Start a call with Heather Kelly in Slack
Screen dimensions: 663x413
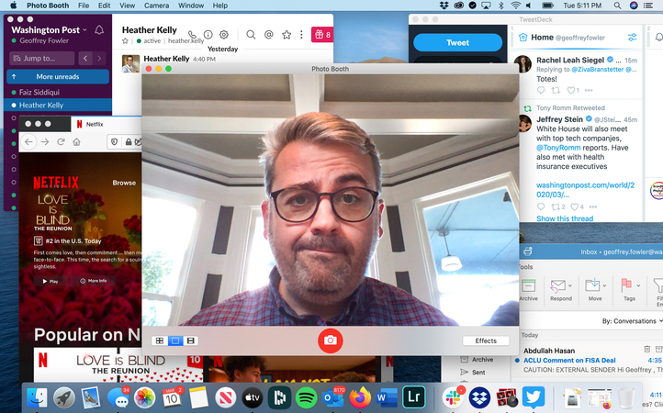click(x=192, y=35)
